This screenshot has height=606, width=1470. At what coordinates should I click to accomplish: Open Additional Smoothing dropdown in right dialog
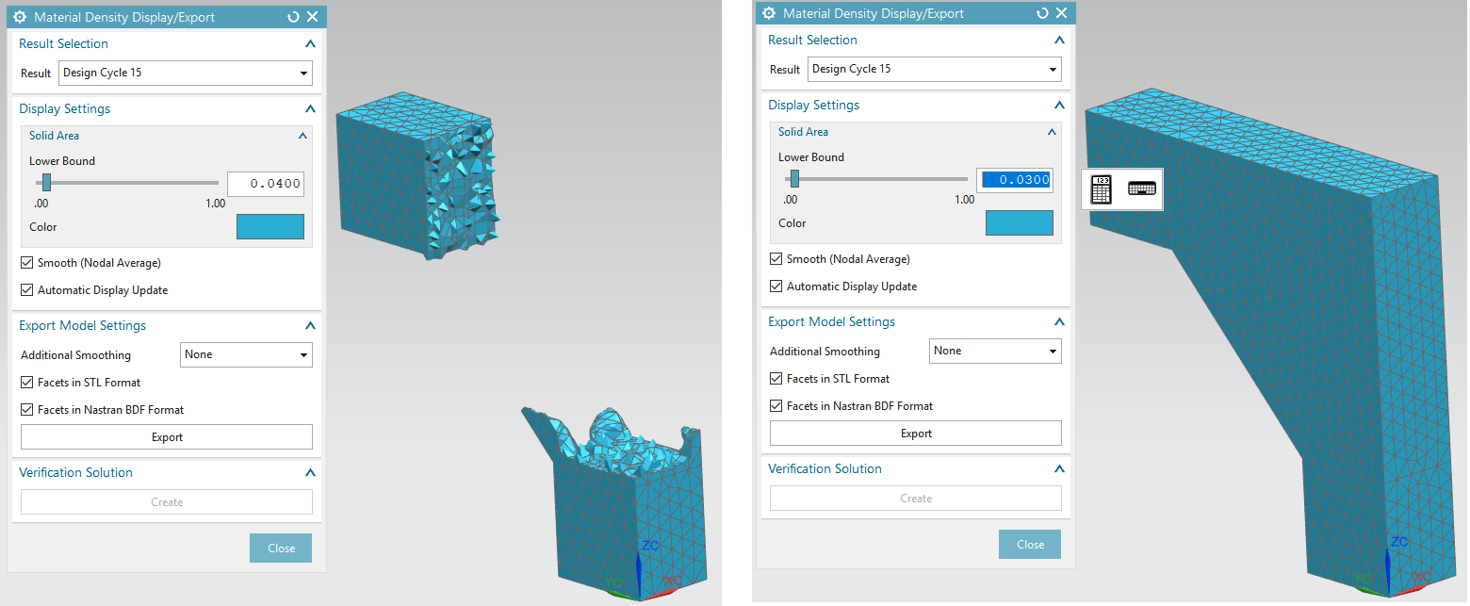tap(995, 351)
